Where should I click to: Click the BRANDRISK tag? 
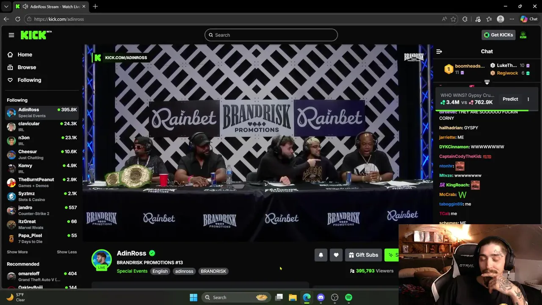(213, 271)
